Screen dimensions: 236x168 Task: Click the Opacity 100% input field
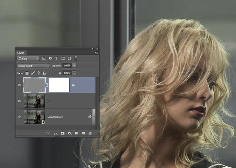tap(67, 66)
